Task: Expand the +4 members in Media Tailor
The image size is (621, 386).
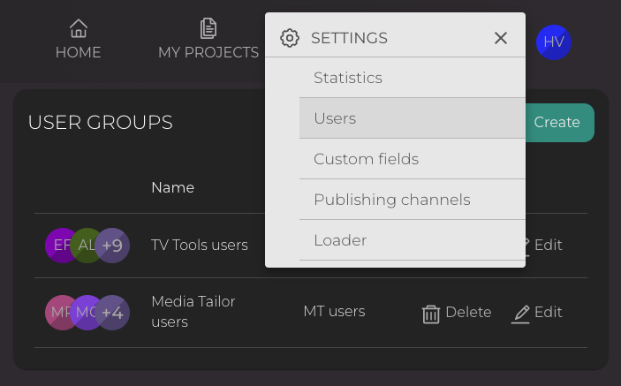Action: coord(113,313)
